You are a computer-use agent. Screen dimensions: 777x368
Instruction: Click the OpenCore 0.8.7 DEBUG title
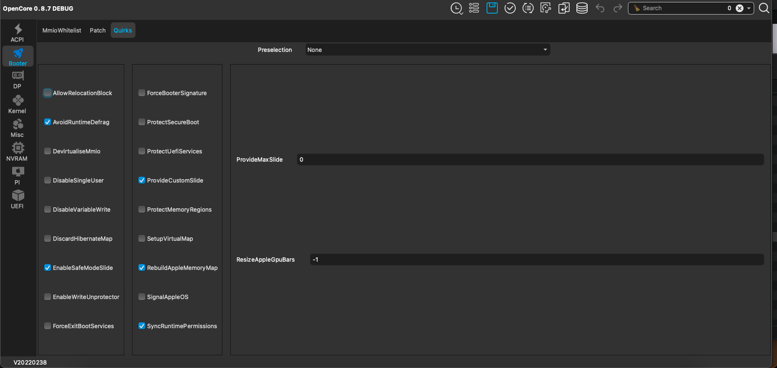point(38,8)
